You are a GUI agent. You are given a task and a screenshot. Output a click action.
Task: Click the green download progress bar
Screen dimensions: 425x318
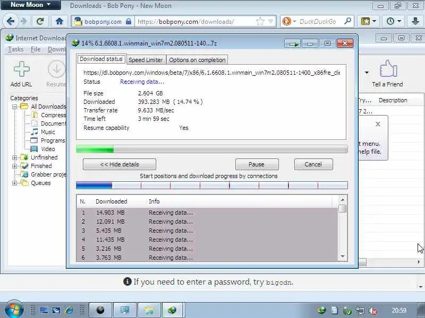[x=211, y=149]
